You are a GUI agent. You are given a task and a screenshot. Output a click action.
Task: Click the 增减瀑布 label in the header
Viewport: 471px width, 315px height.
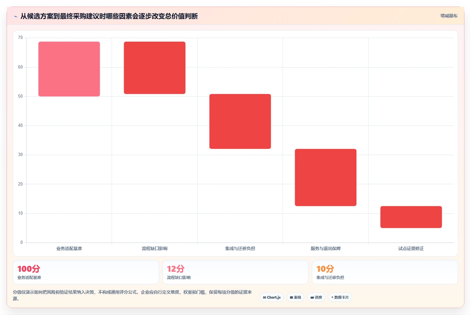(x=449, y=16)
